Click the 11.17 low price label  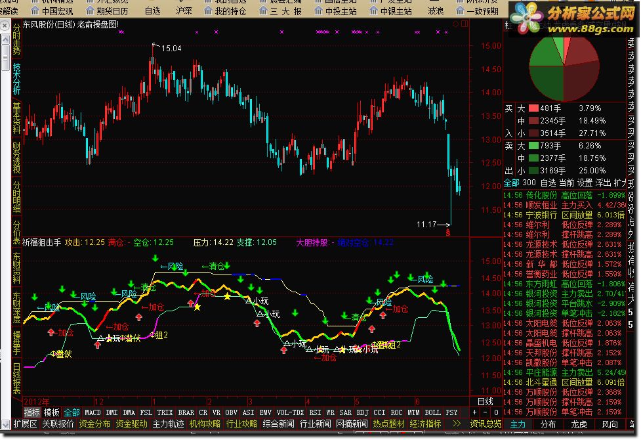click(x=426, y=225)
